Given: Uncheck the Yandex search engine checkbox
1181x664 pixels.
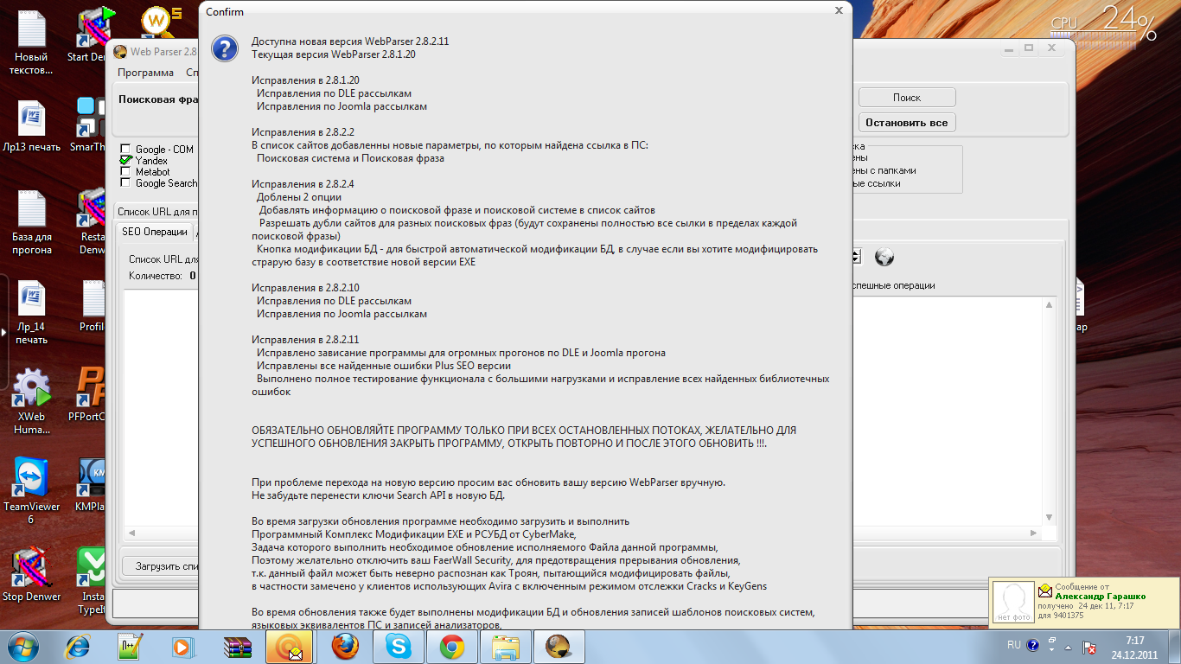Looking at the screenshot, I should (125, 160).
